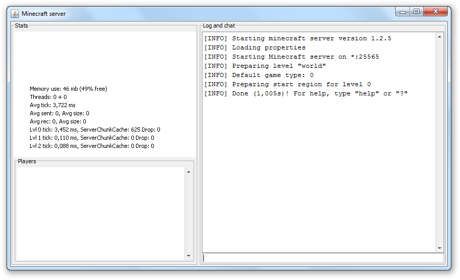Image resolution: width=460 pixels, height=280 pixels.
Task: Close the Minecraft server window
Action: coord(436,11)
